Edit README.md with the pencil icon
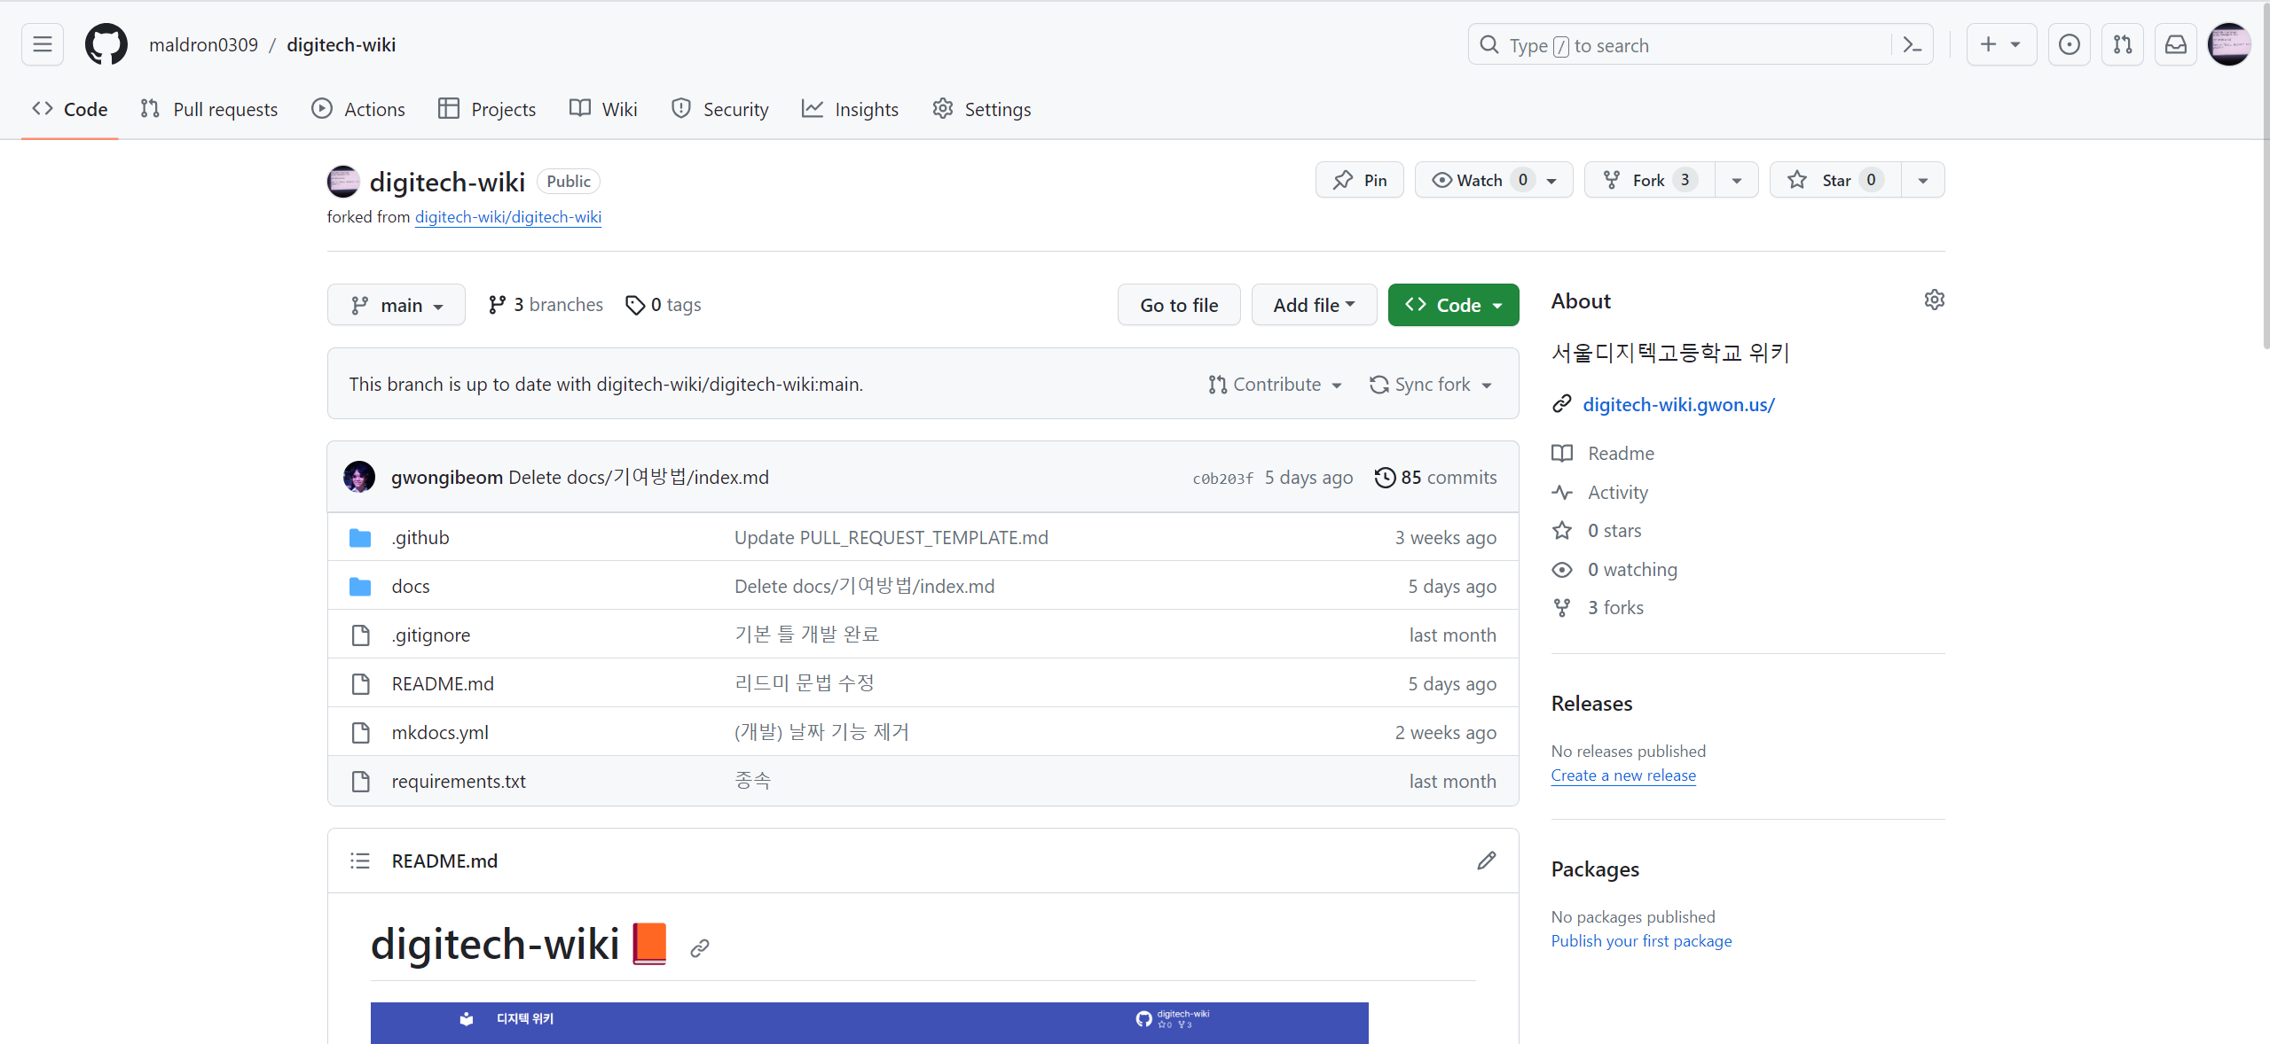 [1486, 861]
